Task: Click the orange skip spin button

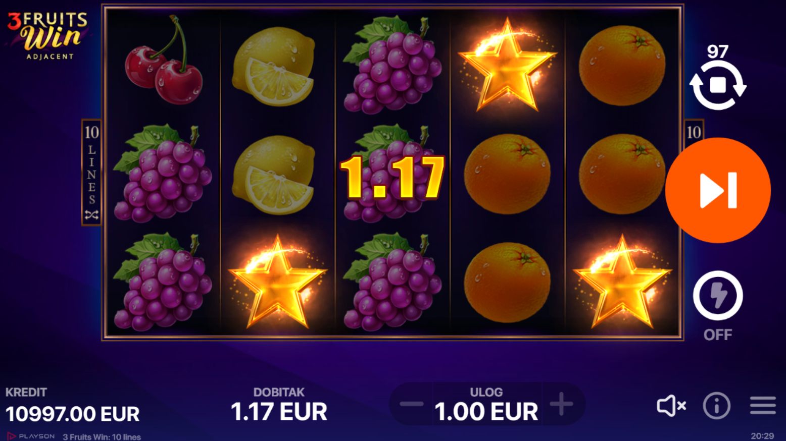Action: tap(718, 190)
